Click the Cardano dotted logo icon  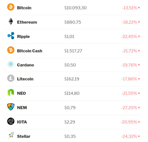point(11,64)
